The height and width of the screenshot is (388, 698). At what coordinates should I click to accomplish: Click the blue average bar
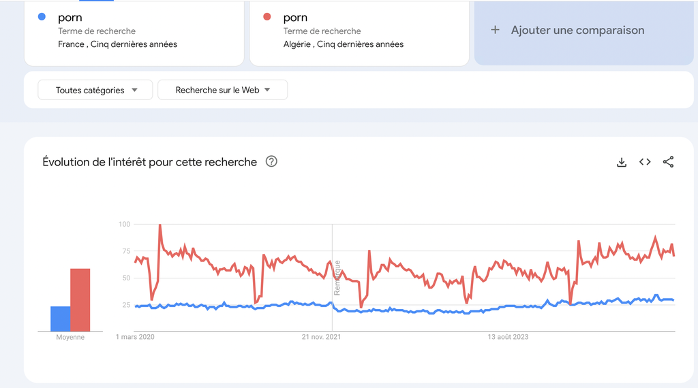tap(60, 319)
